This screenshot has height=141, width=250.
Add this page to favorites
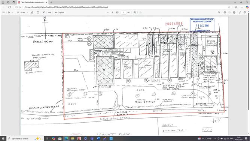click(x=229, y=7)
